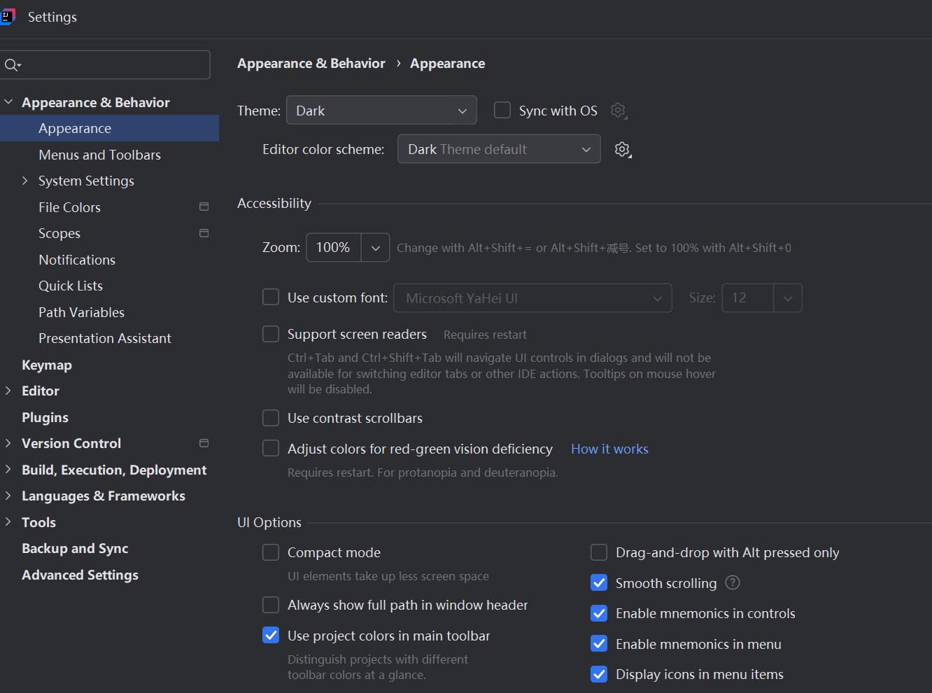Select the Appearance settings page
This screenshot has width=932, height=693.
tap(109, 128)
